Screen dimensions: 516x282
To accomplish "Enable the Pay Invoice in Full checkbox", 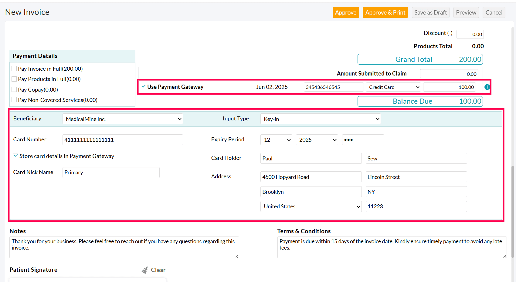I will [x=14, y=68].
